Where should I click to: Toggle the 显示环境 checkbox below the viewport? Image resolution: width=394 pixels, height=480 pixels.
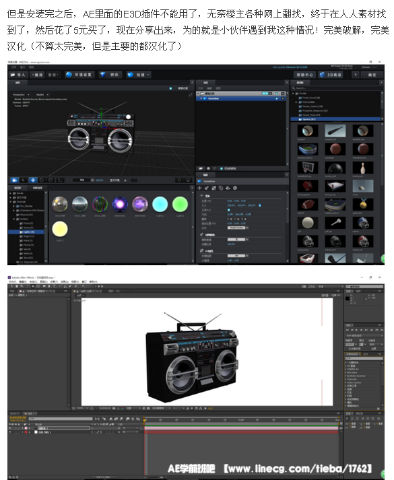(125, 180)
